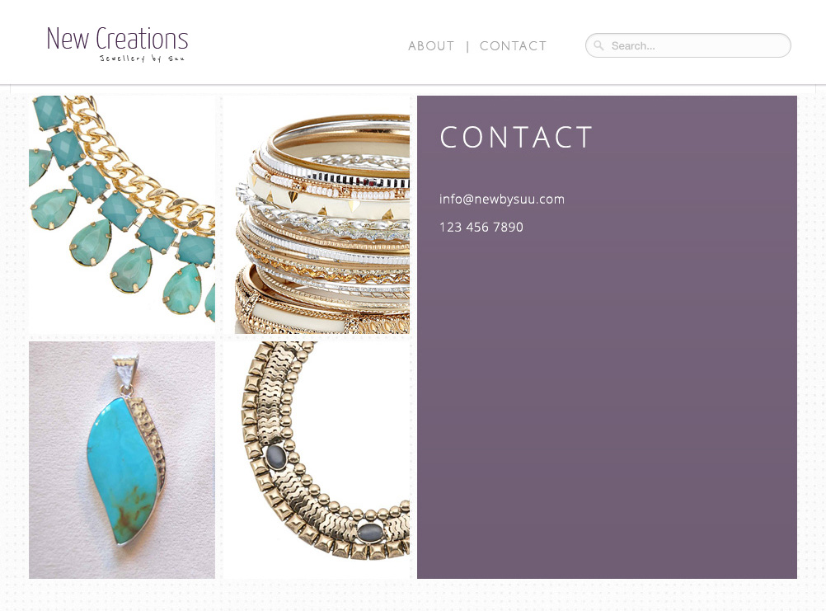Click the info@newbysuu.com email link
Image resolution: width=826 pixels, height=611 pixels.
pos(502,199)
